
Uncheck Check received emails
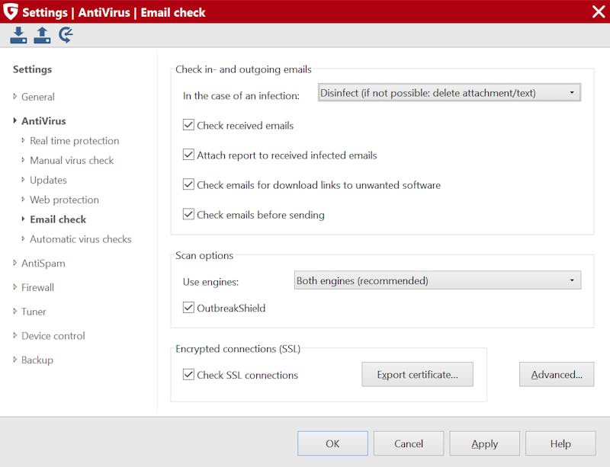[x=188, y=125]
